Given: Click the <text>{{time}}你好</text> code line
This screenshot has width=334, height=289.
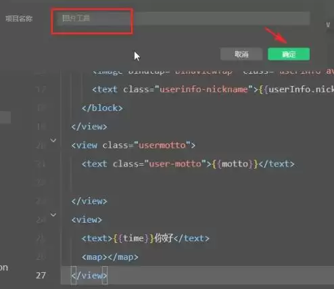Looking at the screenshot, I should pos(145,238).
